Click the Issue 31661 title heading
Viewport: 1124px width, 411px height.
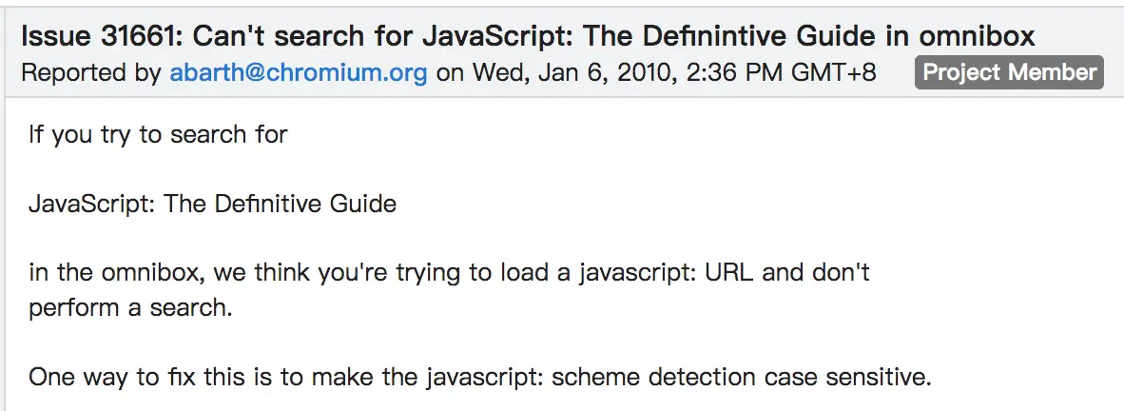click(x=528, y=35)
